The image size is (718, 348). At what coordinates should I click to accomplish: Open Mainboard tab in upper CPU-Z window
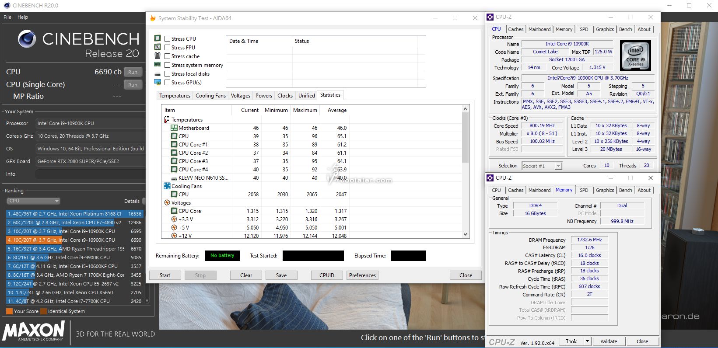click(x=539, y=29)
